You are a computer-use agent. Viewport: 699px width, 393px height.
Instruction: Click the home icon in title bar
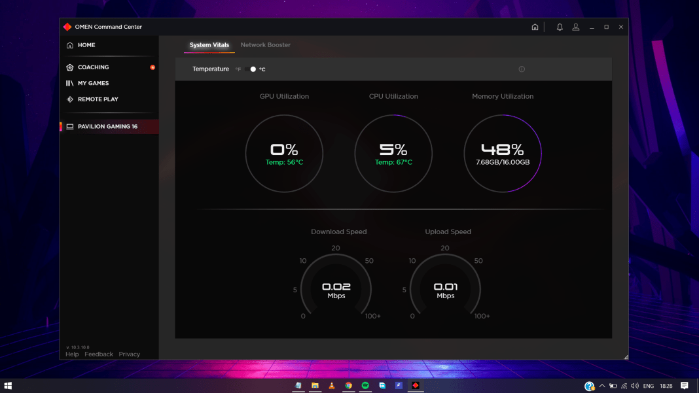pyautogui.click(x=535, y=27)
